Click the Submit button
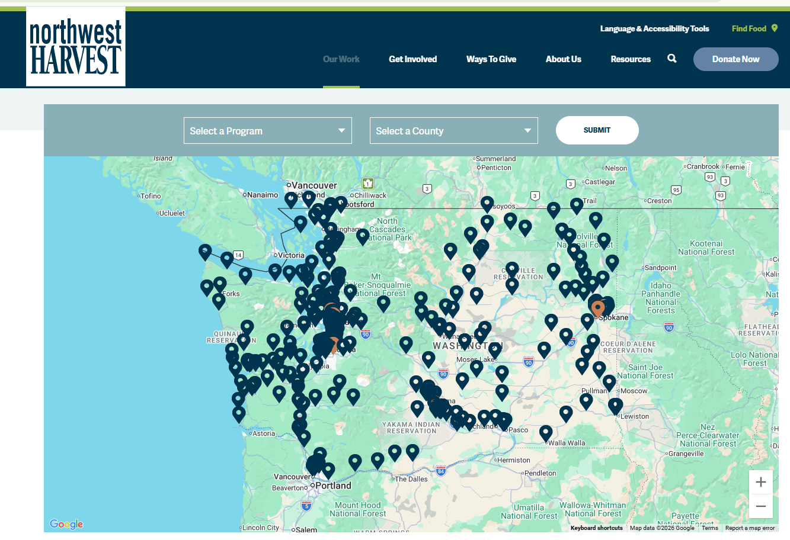This screenshot has width=790, height=540. 597,130
